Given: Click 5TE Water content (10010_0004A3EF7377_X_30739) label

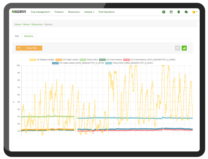Looking at the screenshot, I should (82, 63).
